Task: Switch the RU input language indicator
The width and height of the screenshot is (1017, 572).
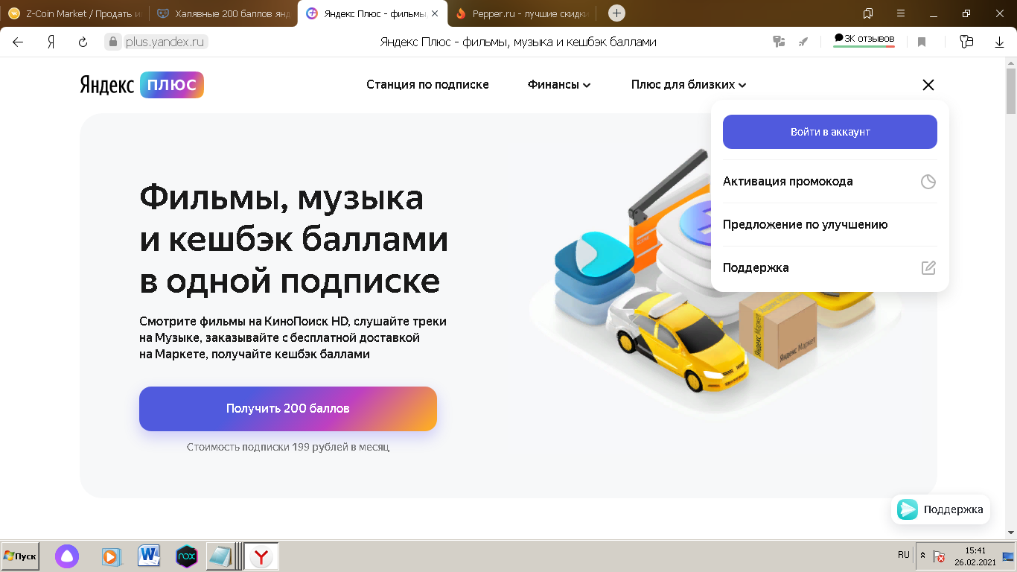Action: point(904,556)
